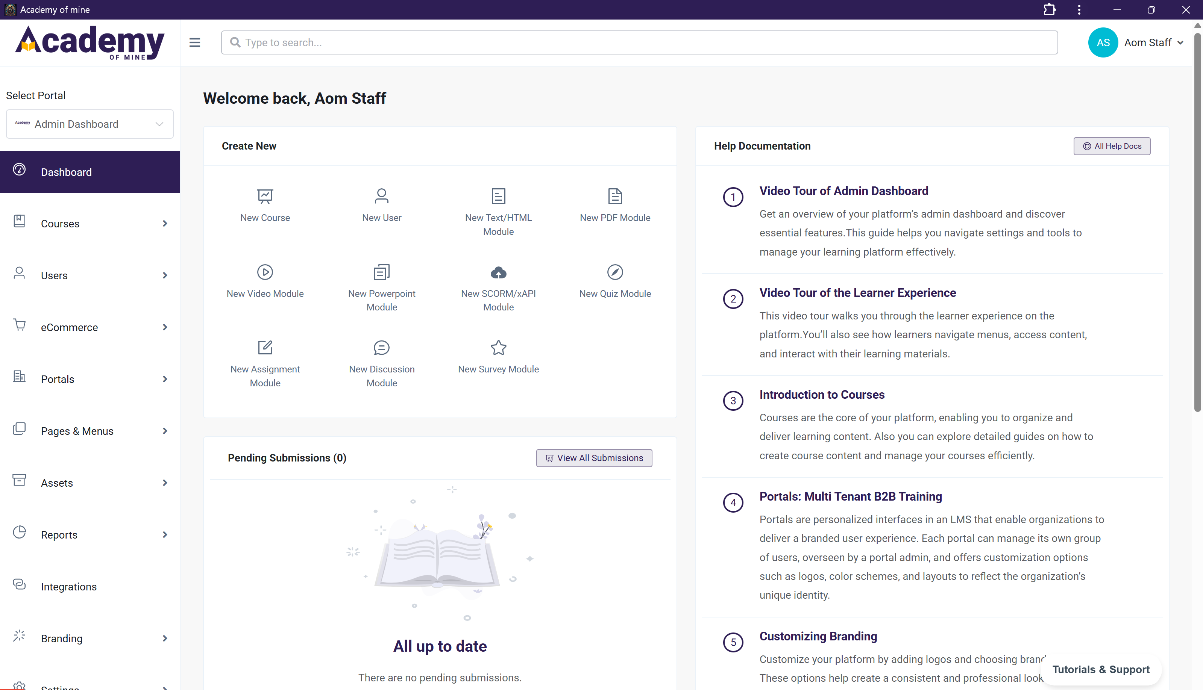Click the New Survey Module star icon
This screenshot has width=1203, height=690.
click(498, 347)
